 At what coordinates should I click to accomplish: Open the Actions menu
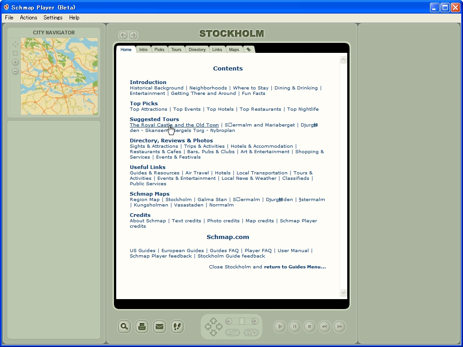point(28,18)
